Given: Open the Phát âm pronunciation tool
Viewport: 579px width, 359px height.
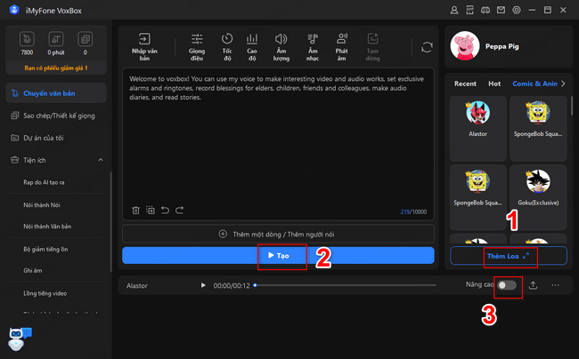Looking at the screenshot, I should click(341, 47).
